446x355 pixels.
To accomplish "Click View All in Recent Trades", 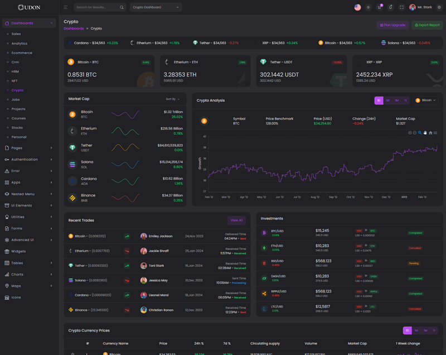I will [236, 220].
